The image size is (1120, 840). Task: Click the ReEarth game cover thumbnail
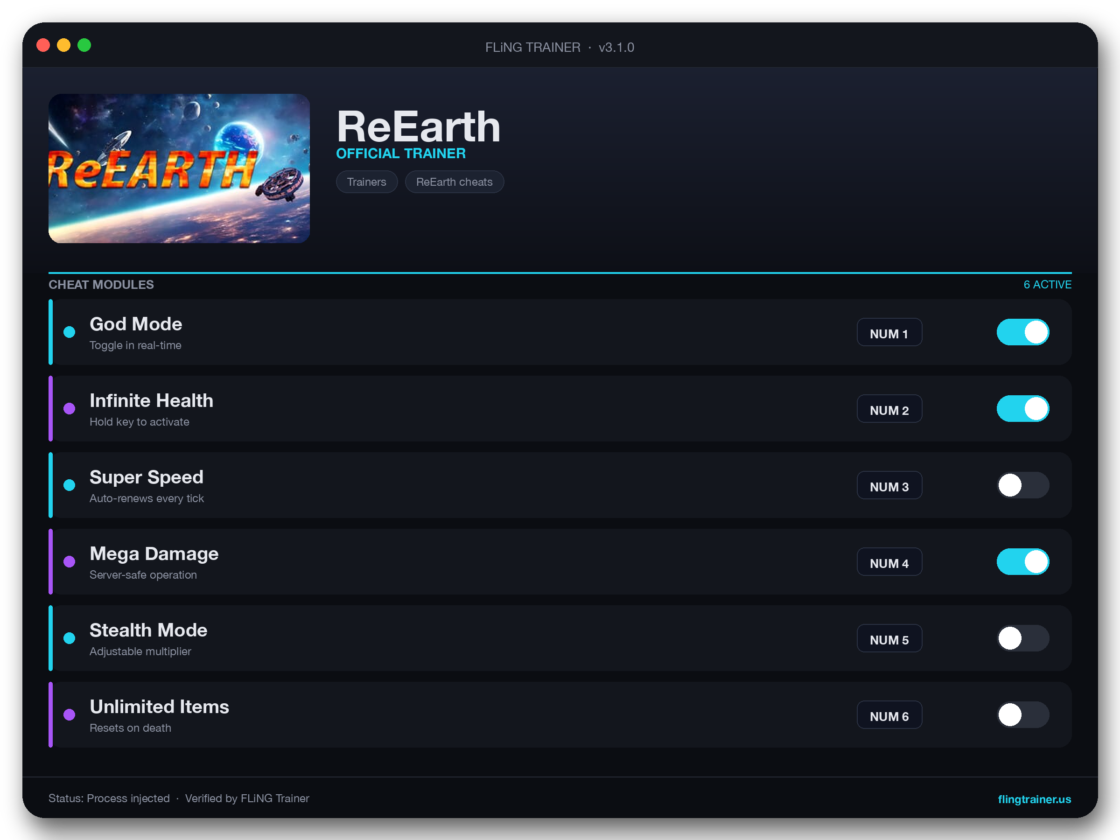pyautogui.click(x=179, y=168)
